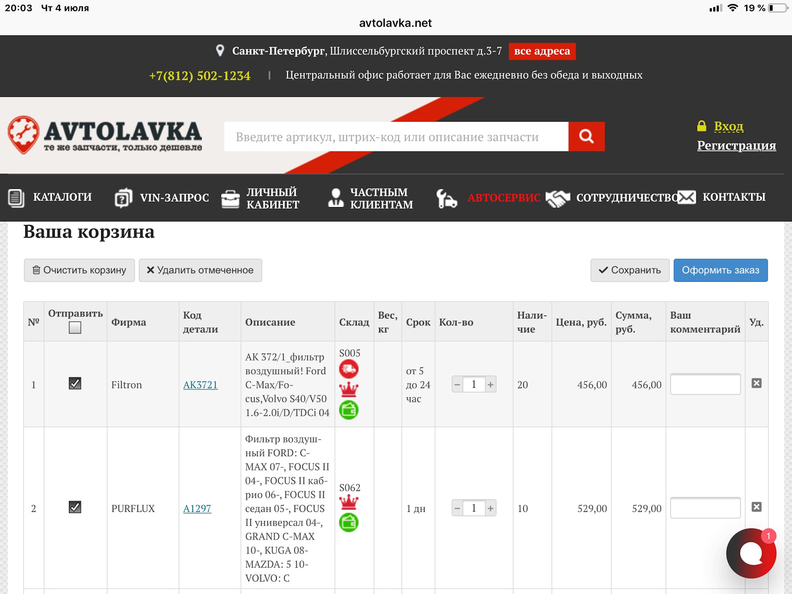The width and height of the screenshot is (792, 594).
Task: Open the AK3721 part code link
Action: click(x=200, y=385)
